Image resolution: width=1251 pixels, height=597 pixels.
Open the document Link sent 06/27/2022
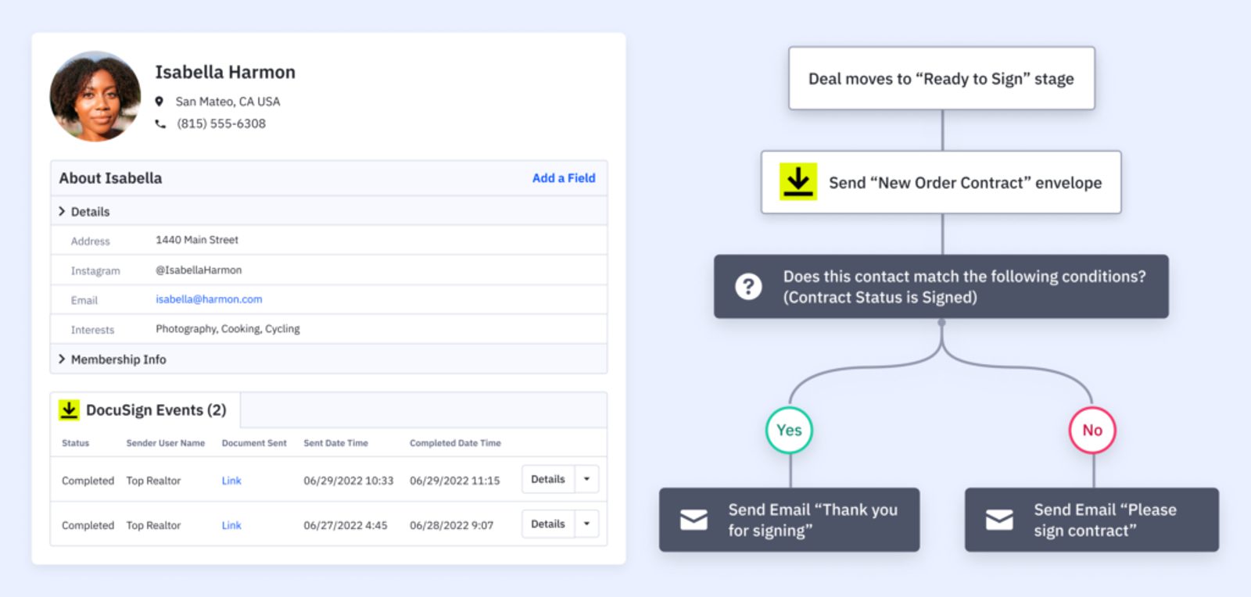pyautogui.click(x=231, y=525)
